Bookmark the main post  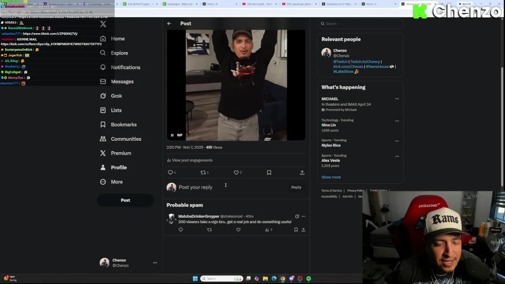pos(269,172)
